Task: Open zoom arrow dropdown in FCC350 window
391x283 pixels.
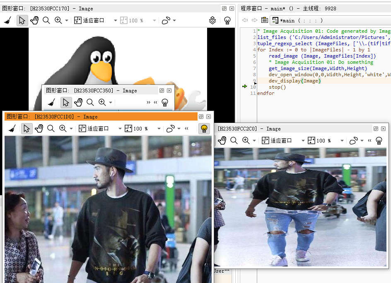Action: click(x=111, y=102)
